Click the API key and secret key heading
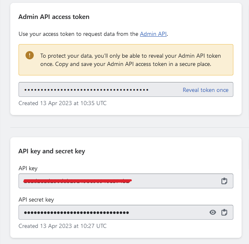This screenshot has width=249, height=244. coord(51,151)
